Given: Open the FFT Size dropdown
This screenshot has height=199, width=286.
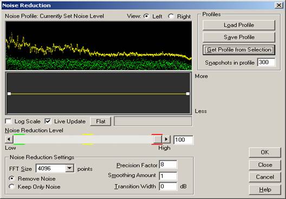Looking at the screenshot, I should (69, 168).
